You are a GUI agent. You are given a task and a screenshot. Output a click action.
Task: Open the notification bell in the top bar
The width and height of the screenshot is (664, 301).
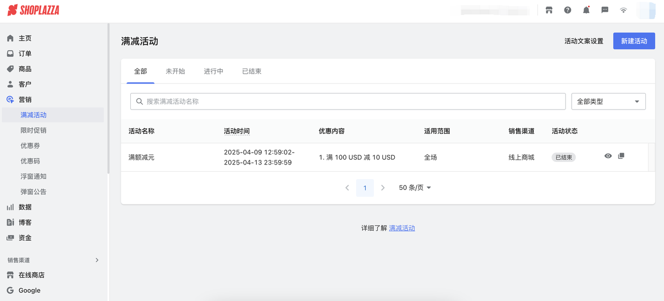click(586, 9)
